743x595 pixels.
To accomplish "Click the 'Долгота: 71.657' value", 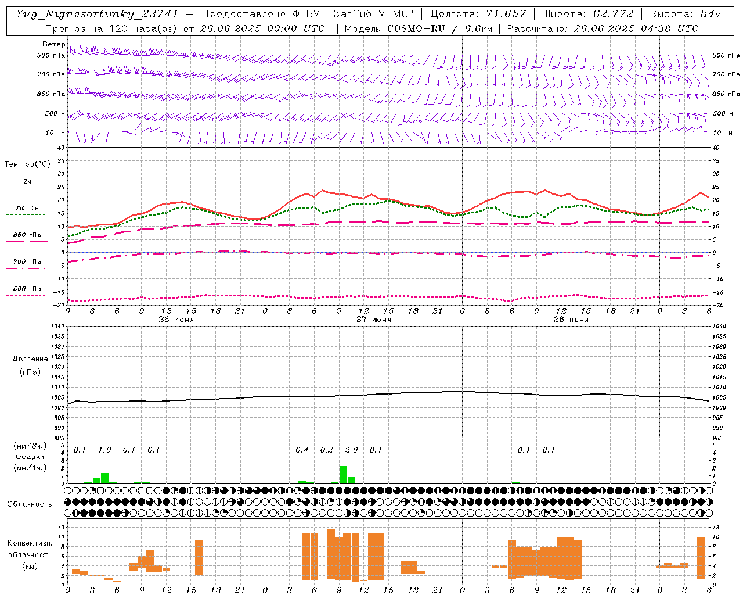I will [x=478, y=14].
